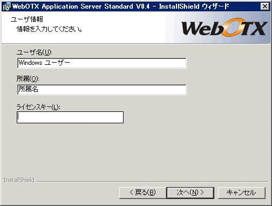Close the InstallShield wizard window
This screenshot has width=272, height=206.
[x=265, y=6]
